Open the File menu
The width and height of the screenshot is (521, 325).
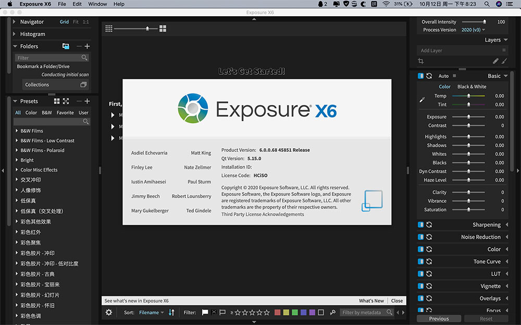tap(62, 4)
